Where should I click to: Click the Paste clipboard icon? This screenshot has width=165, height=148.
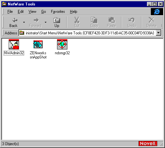[x=112, y=22]
